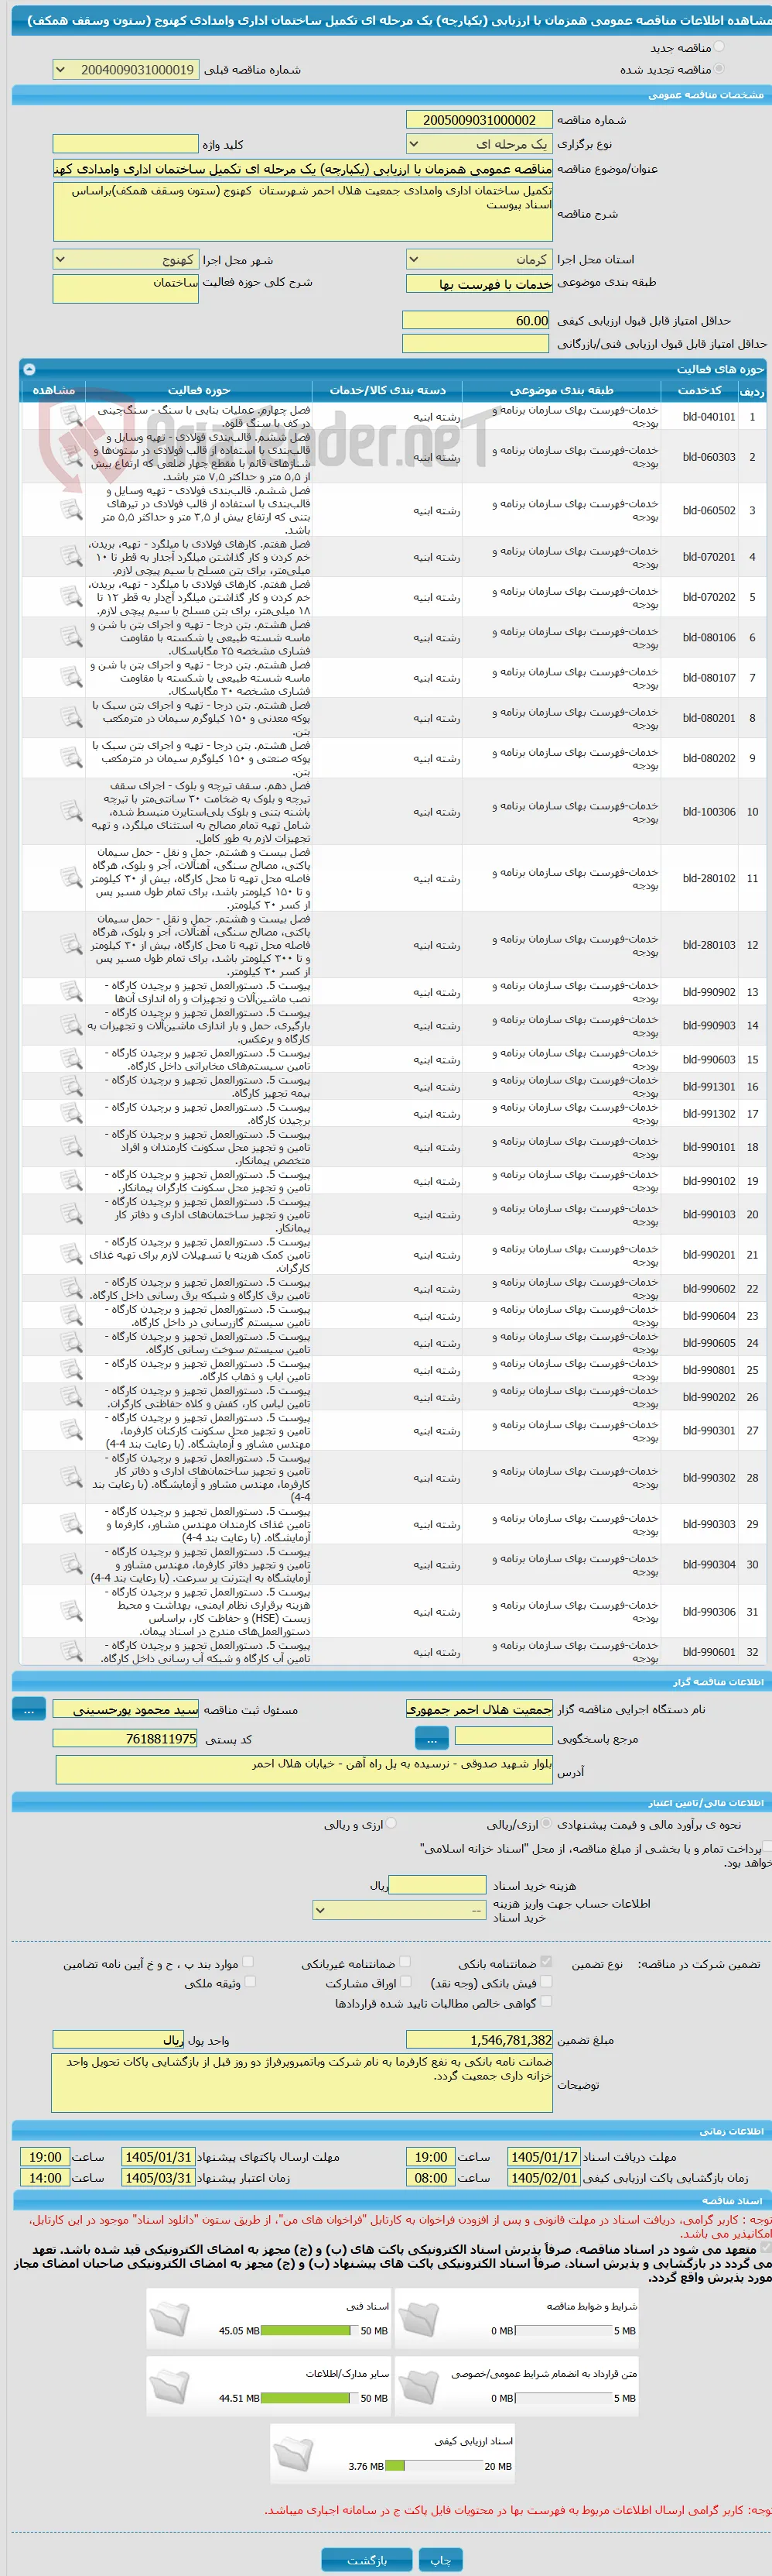Click the کلید واژه input field
The height and width of the screenshot is (2576, 772).
click(x=125, y=144)
